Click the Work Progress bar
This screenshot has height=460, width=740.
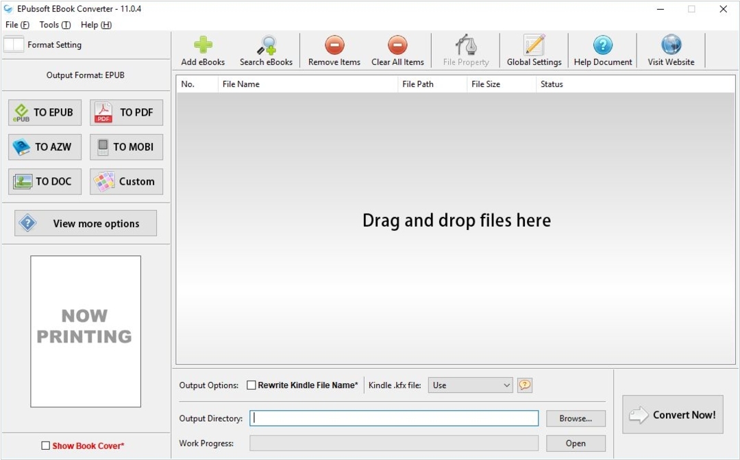(394, 444)
